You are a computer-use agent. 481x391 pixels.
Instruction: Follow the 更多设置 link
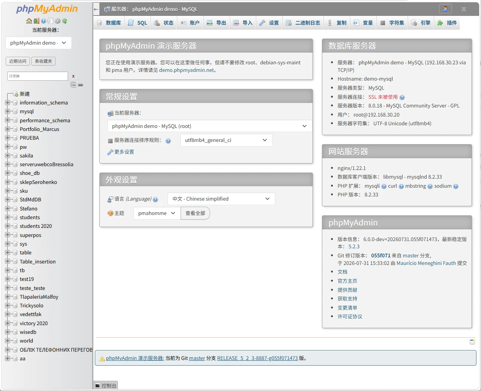124,152
